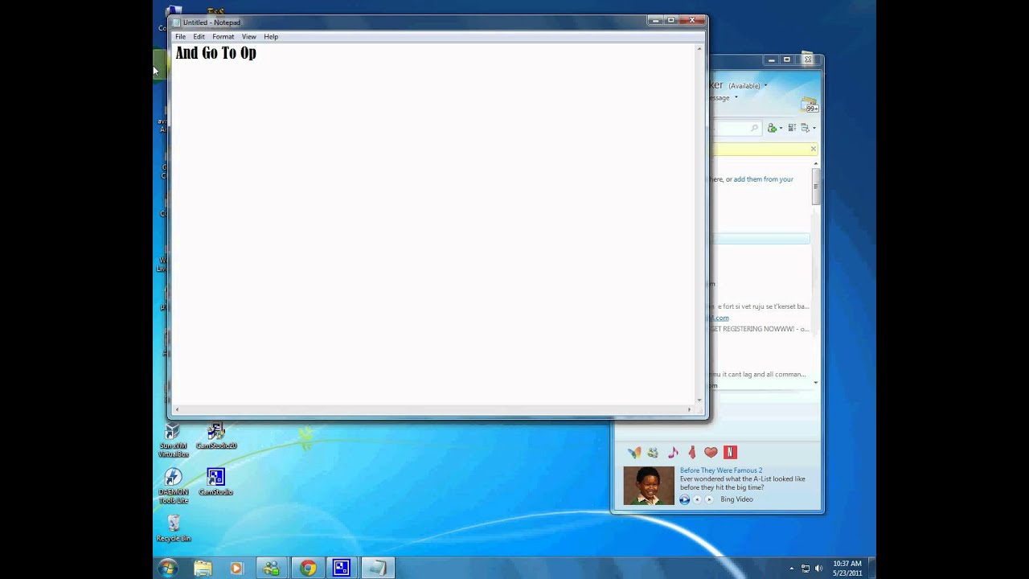Show hidden system tray icons
Screen dimensions: 1029x579
[791, 569]
